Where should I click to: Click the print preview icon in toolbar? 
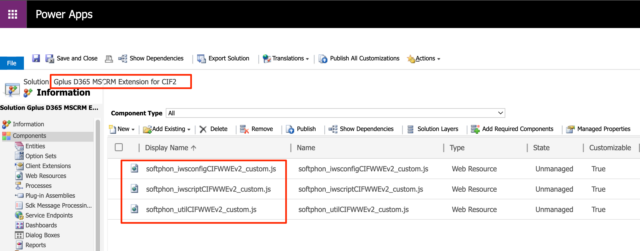(109, 59)
